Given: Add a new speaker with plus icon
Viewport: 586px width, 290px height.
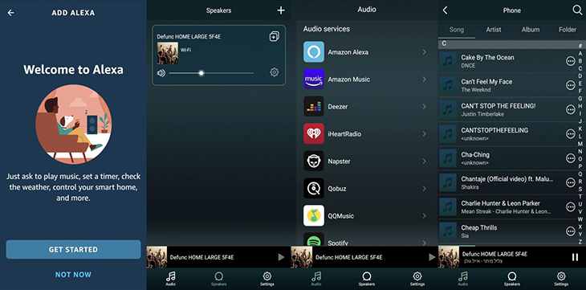Looking at the screenshot, I should (281, 10).
